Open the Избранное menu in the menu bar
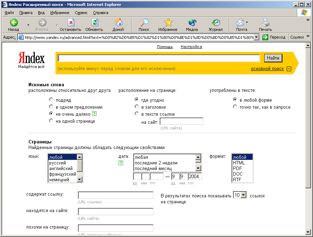The height and width of the screenshot is (237, 313). point(60,13)
